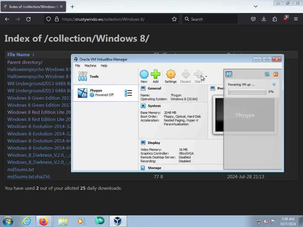Open Windows Explorer from the taskbar
The image size is (303, 227).
pos(63,221)
